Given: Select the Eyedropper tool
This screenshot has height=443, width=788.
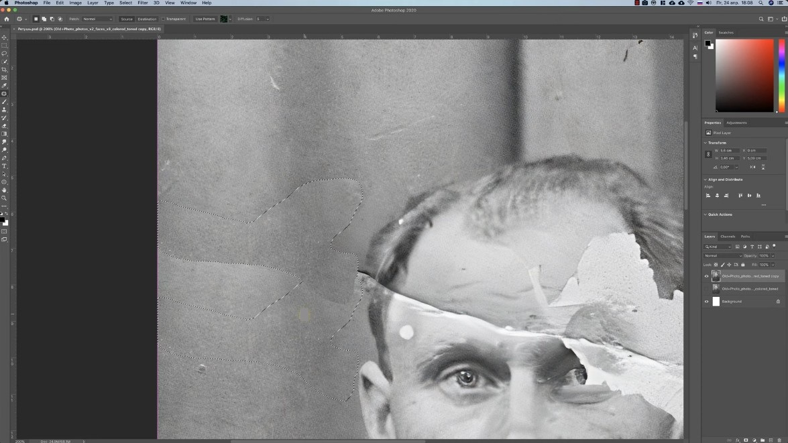Looking at the screenshot, I should 5,85.
